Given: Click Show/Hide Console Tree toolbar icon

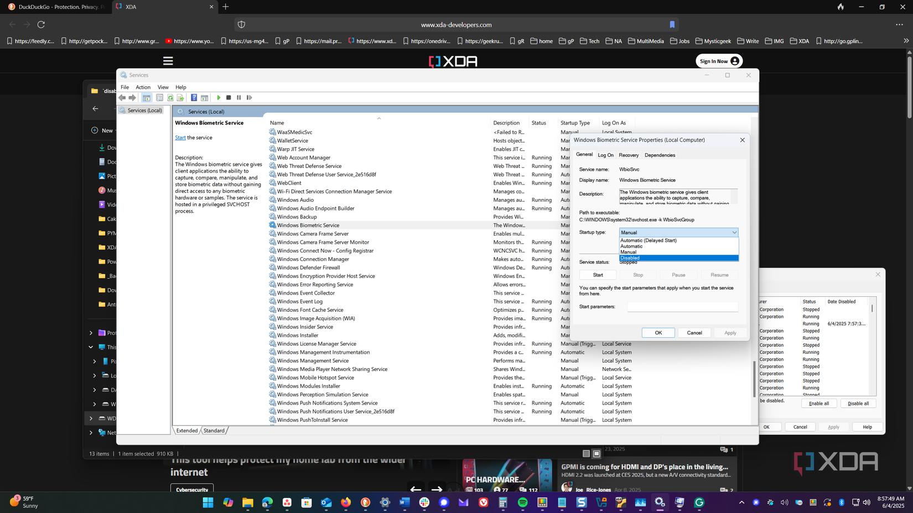Looking at the screenshot, I should (147, 98).
